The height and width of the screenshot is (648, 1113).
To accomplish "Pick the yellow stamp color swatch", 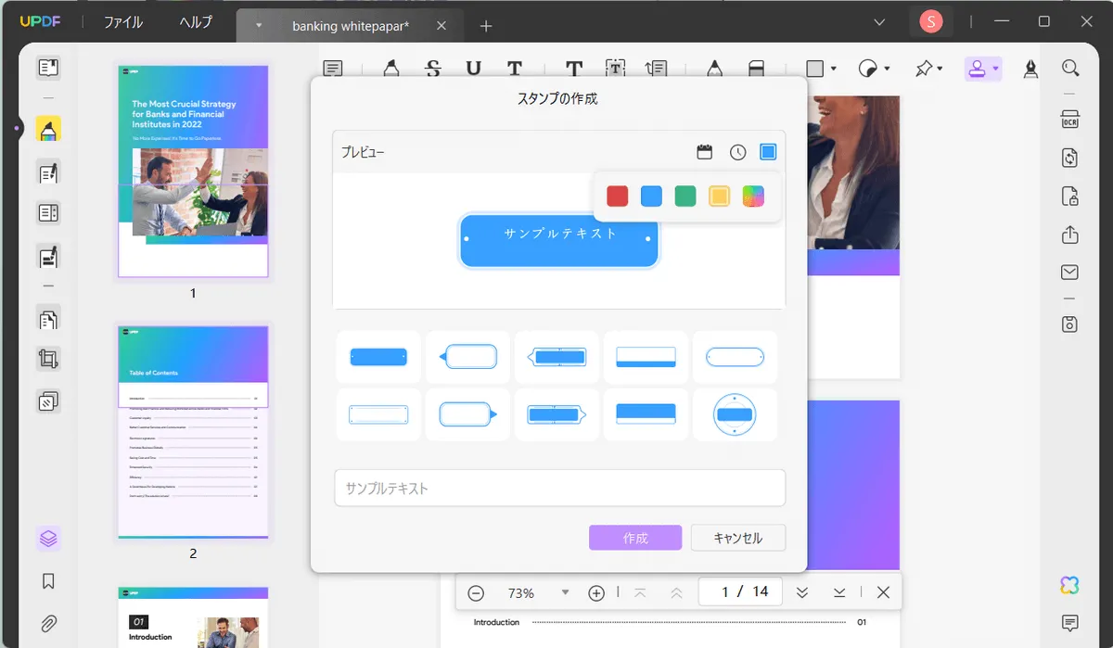I will (x=719, y=196).
